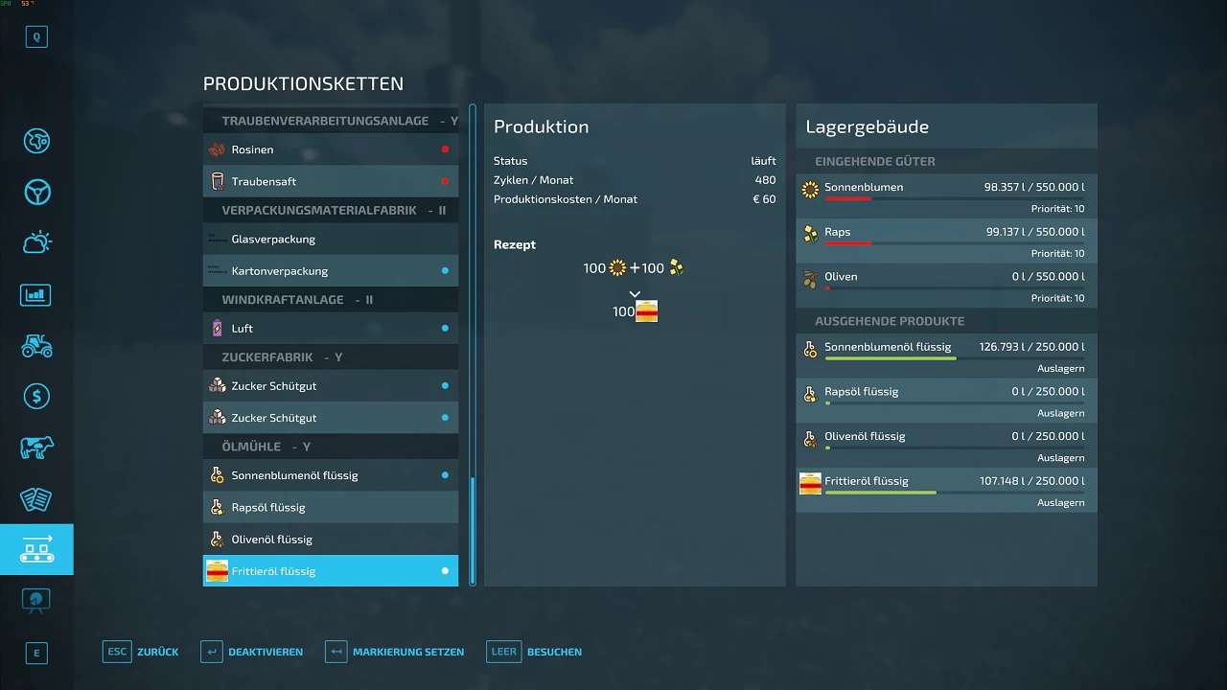
Task: Select the Production chains conveyor tab
Action: point(36,549)
